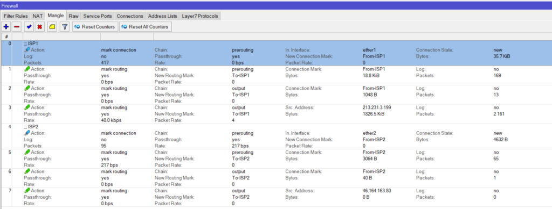Click the 40.0 kbps rate value

111,120
